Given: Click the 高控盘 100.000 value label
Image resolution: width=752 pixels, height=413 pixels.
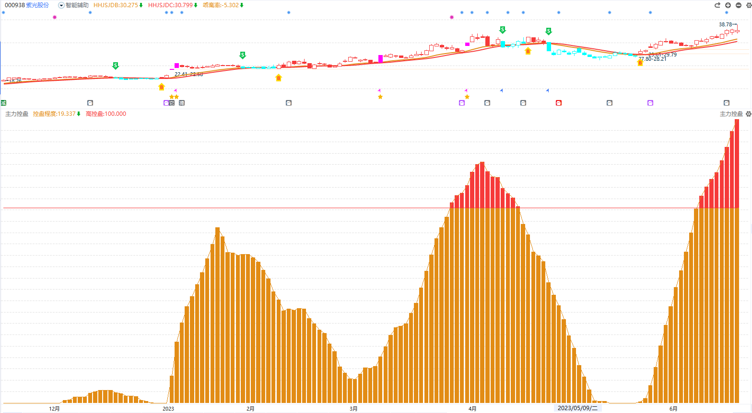Looking at the screenshot, I should coord(106,114).
